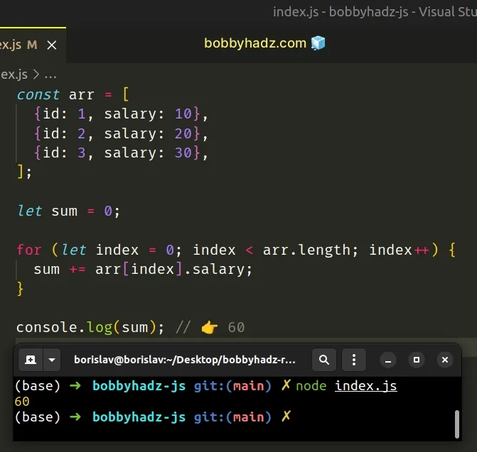Click 'console.log(sum);' statement
Image resolution: width=477 pixels, height=452 pixels.
[x=90, y=328]
